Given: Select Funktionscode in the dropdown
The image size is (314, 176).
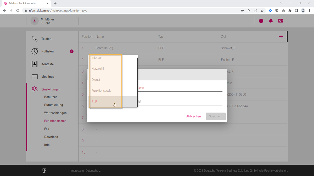Looking at the screenshot, I should (x=102, y=91).
